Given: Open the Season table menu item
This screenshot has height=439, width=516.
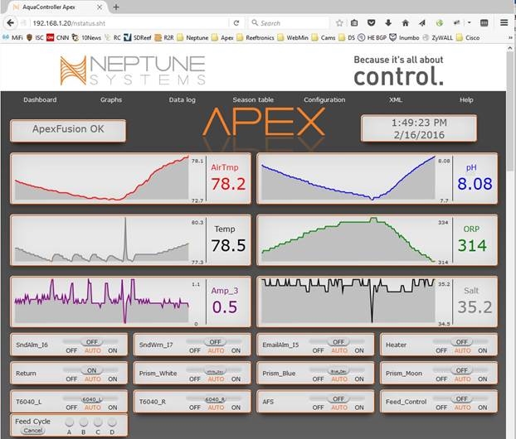Looking at the screenshot, I should (x=253, y=99).
